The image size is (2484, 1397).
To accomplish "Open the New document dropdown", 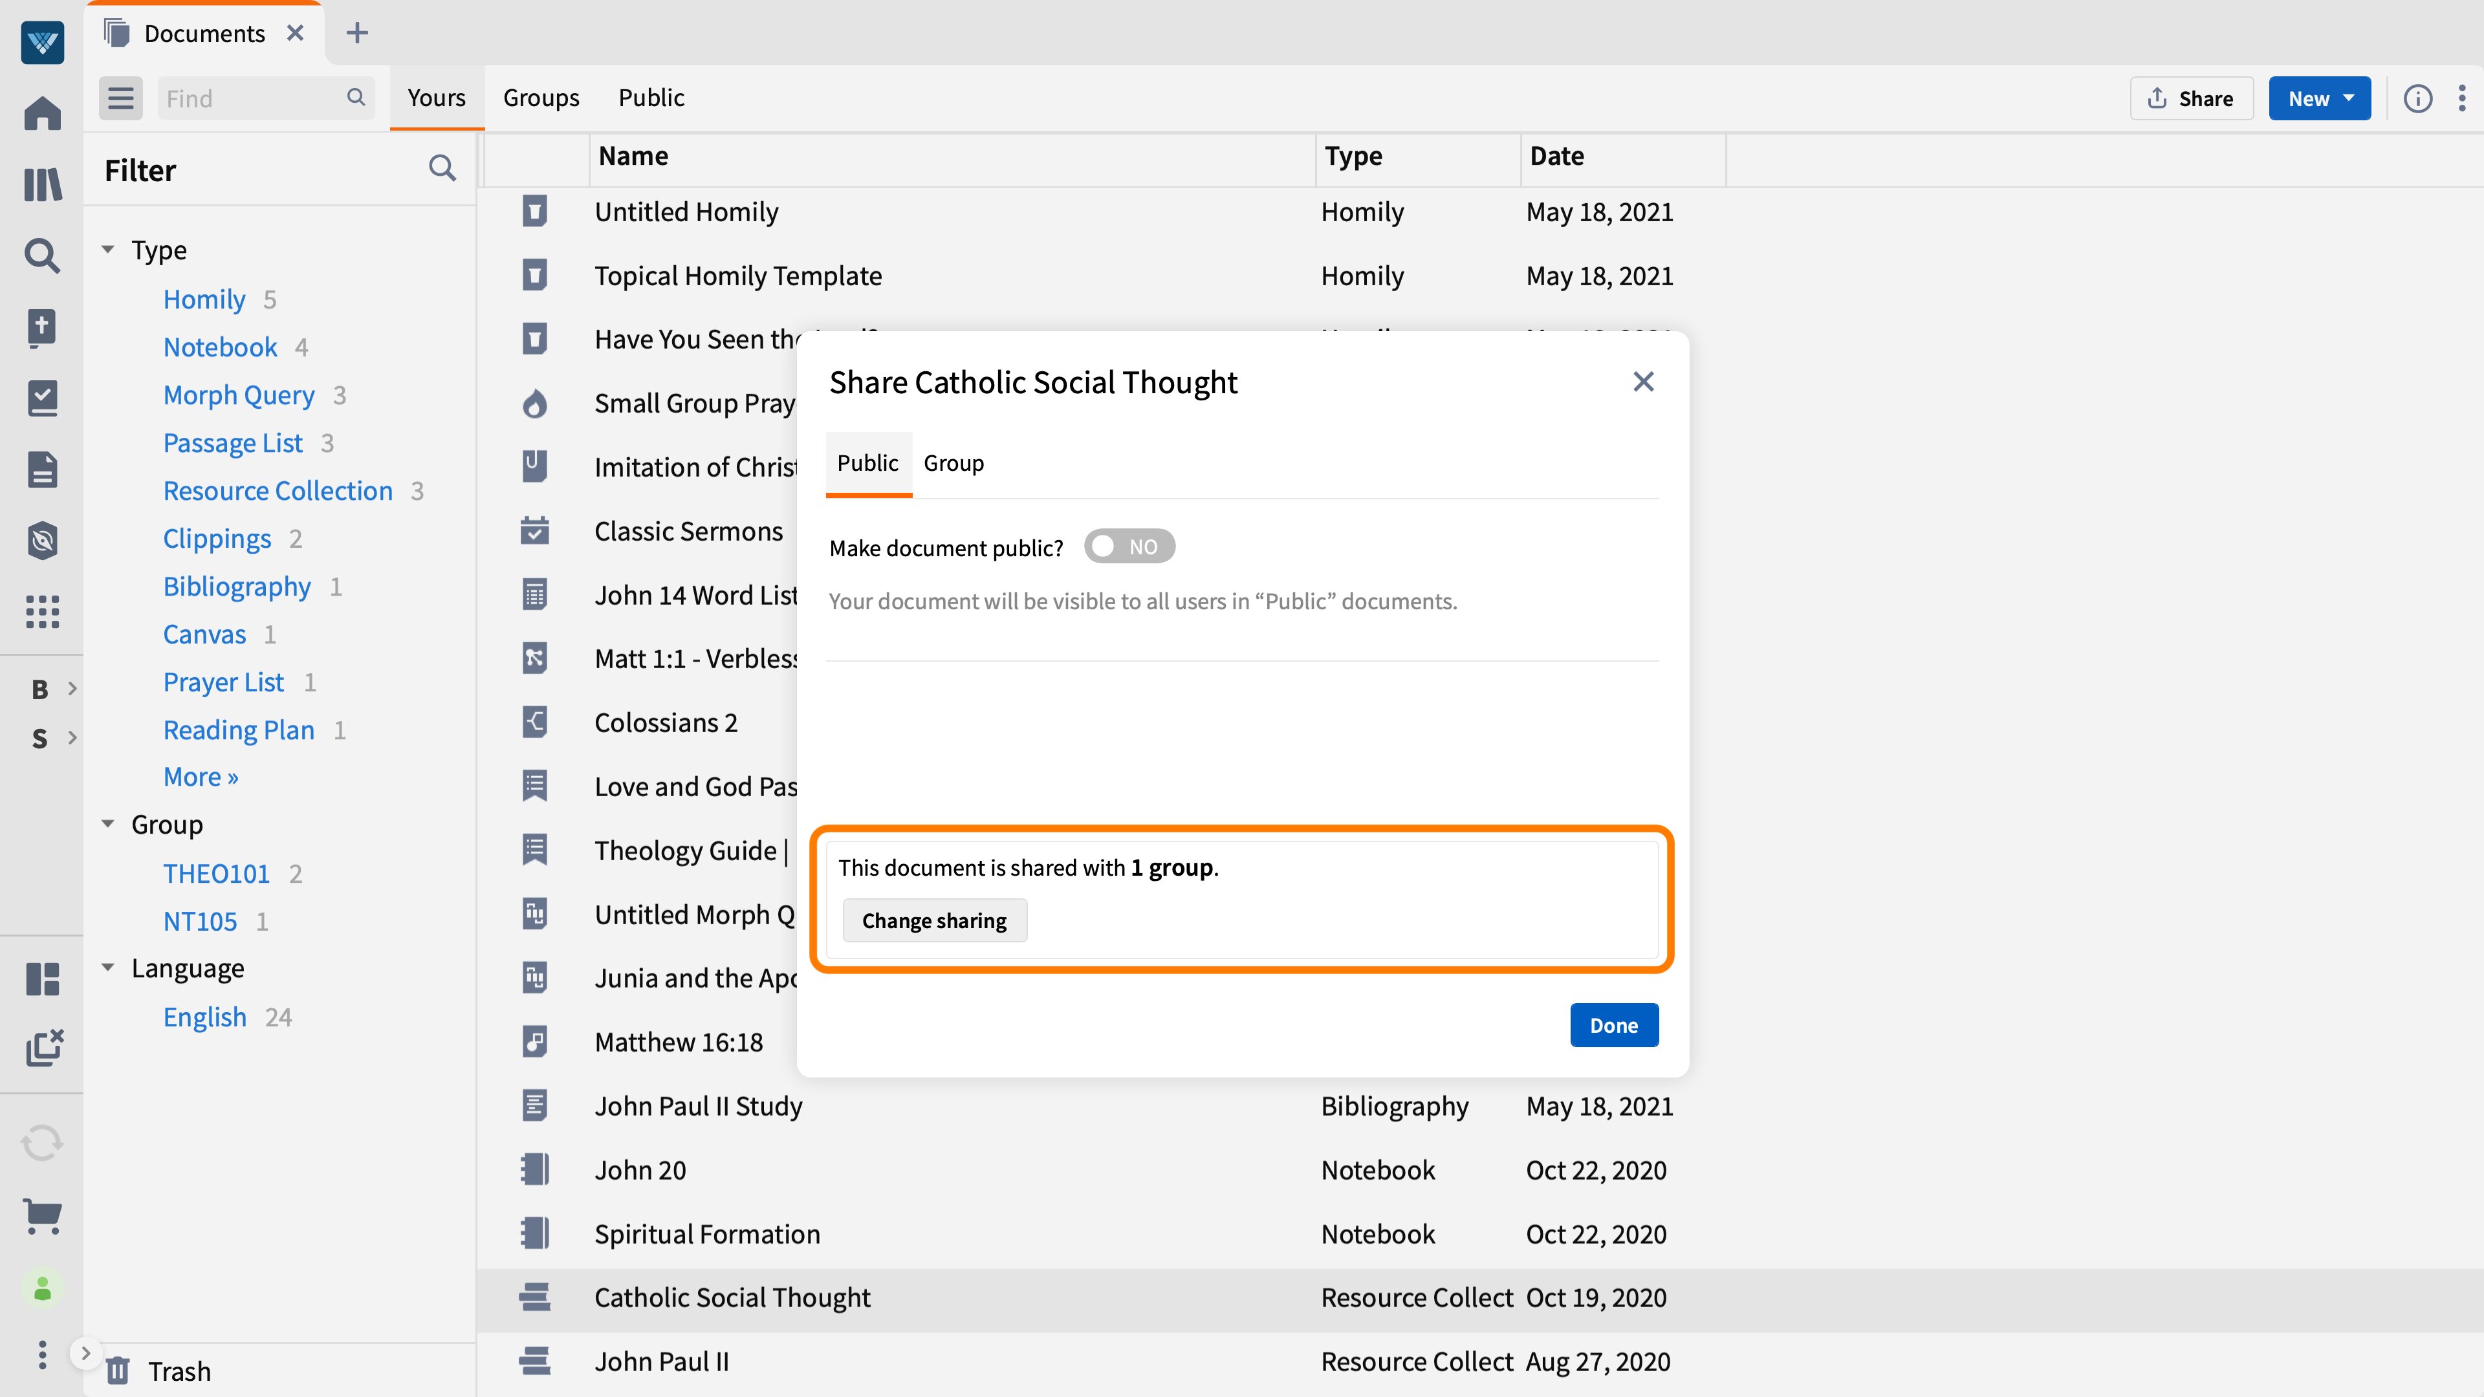I will coord(2318,98).
